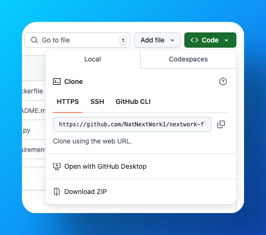Click Open with GitHub Desktop
This screenshot has height=235, width=266.
pos(141,166)
